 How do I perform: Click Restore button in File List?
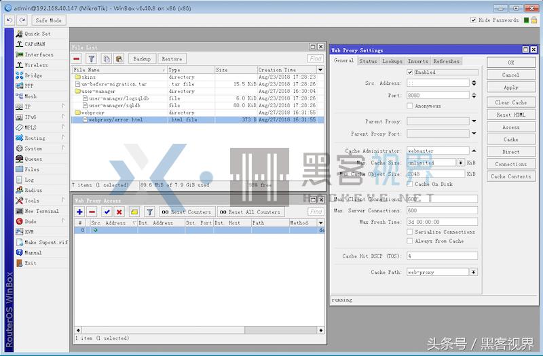click(172, 59)
